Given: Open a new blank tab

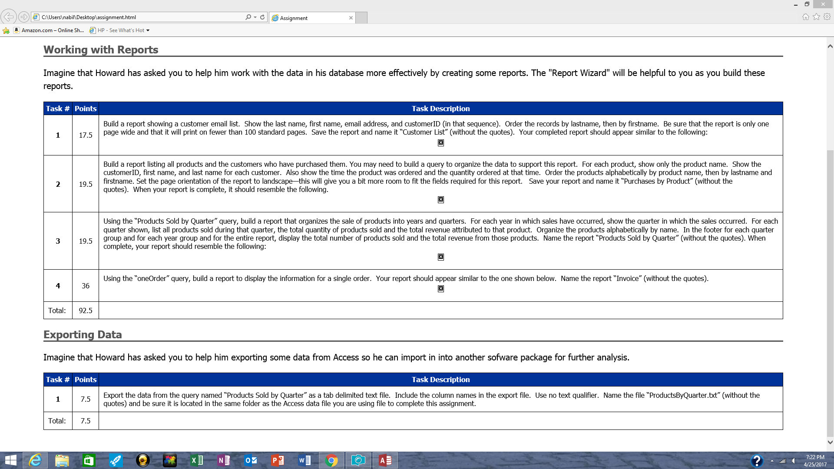Looking at the screenshot, I should point(361,18).
